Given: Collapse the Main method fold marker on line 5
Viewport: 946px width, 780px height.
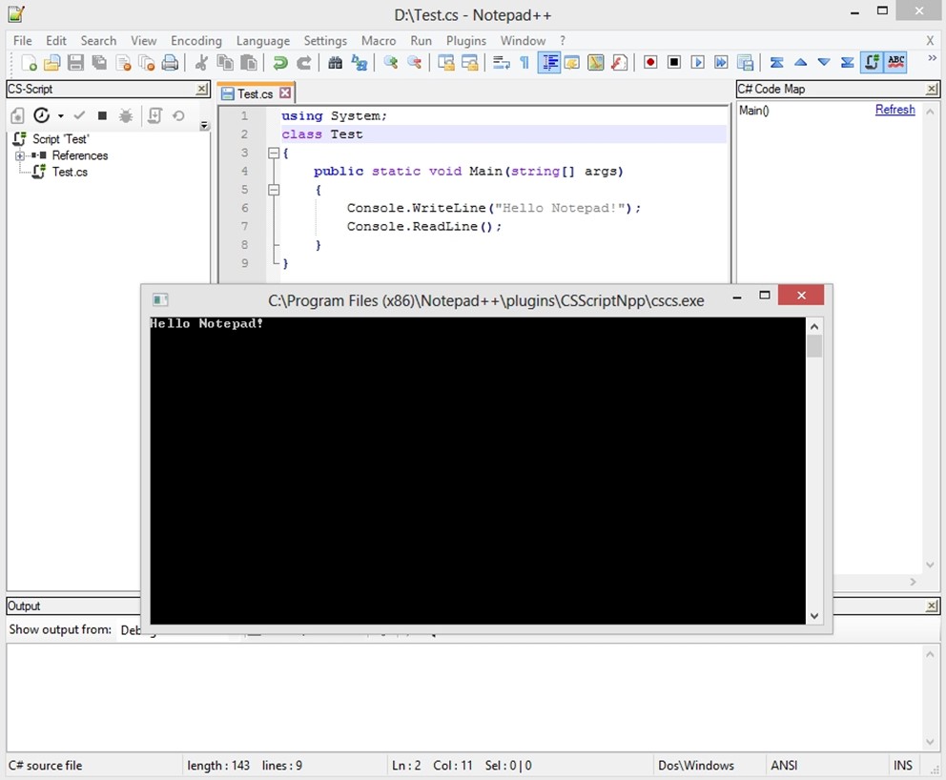Looking at the screenshot, I should click(274, 190).
